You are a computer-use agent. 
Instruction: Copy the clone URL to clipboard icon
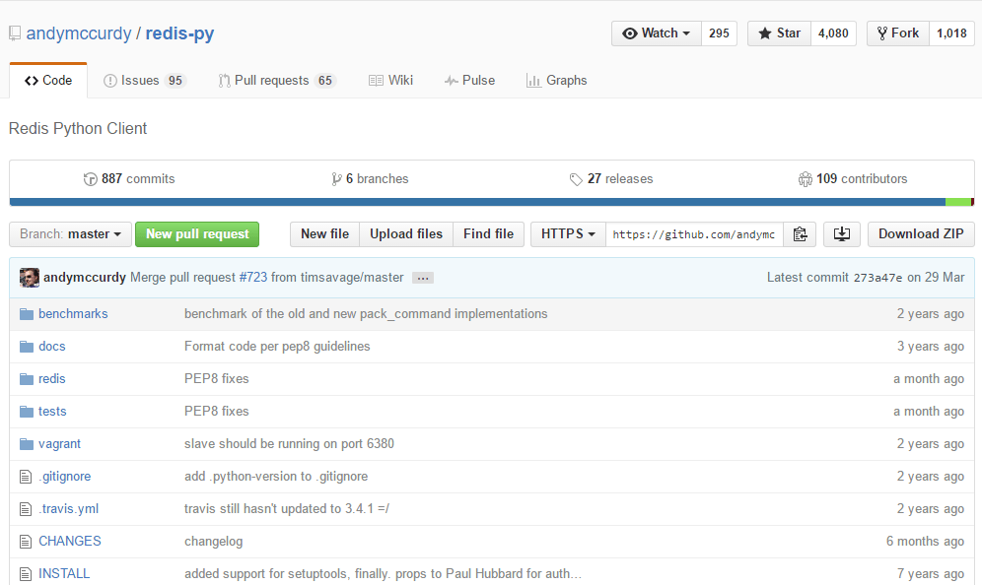coord(800,234)
